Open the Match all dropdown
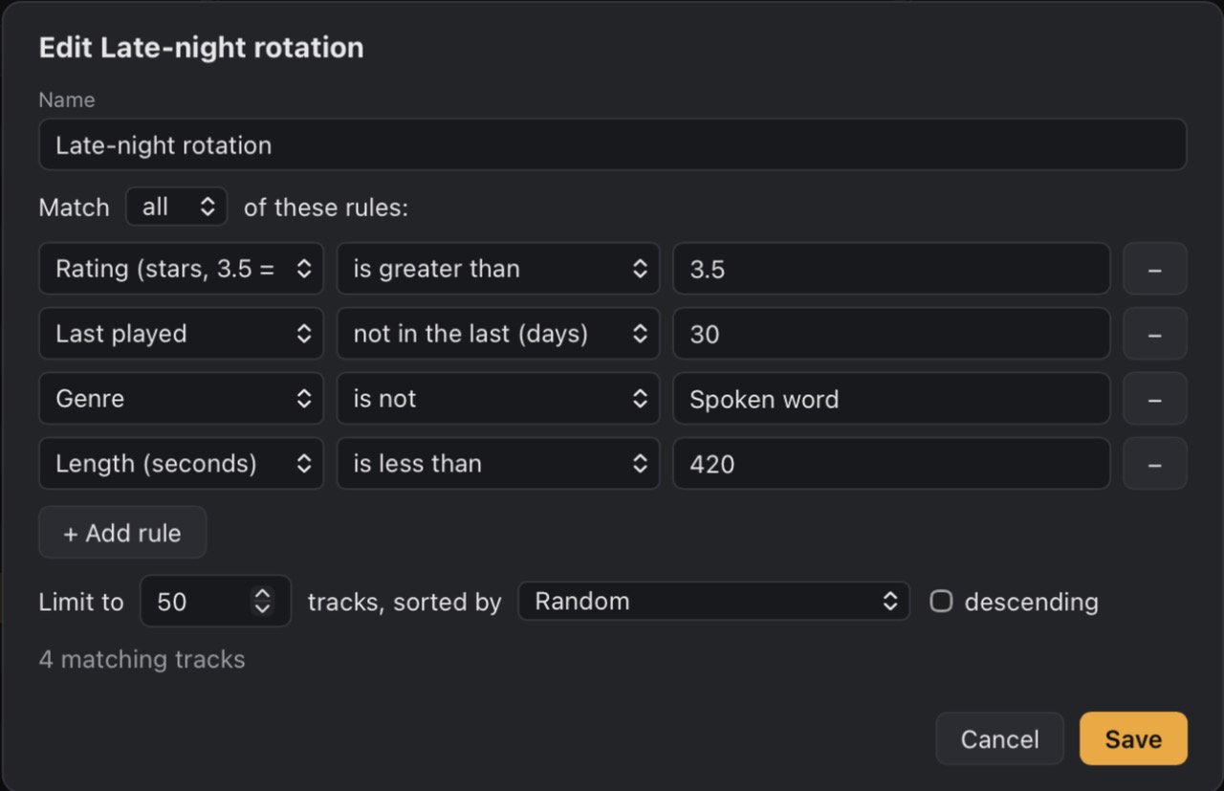Viewport: 1224px width, 791px height. [176, 207]
